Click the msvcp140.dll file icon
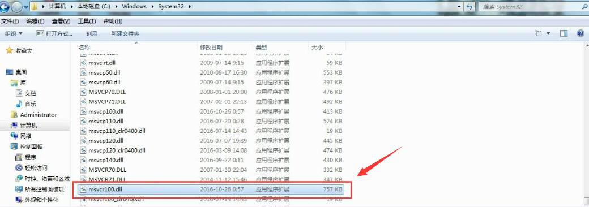Viewport: 589px width, 207px height. pyautogui.click(x=83, y=160)
